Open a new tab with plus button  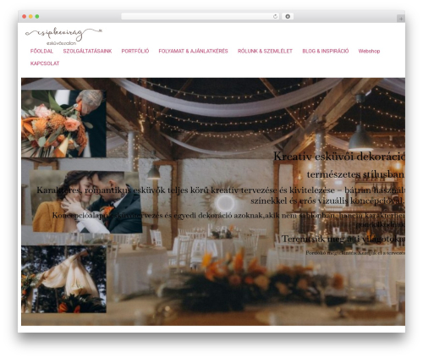click(x=401, y=19)
